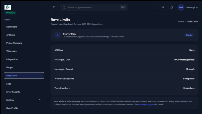This screenshot has height=114, width=202.
Task: Click the "2 endpoints" value
Action: pos(188,79)
